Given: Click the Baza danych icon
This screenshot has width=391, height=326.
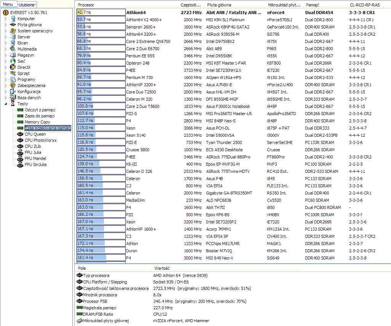Looking at the screenshot, I should click(x=13, y=98).
